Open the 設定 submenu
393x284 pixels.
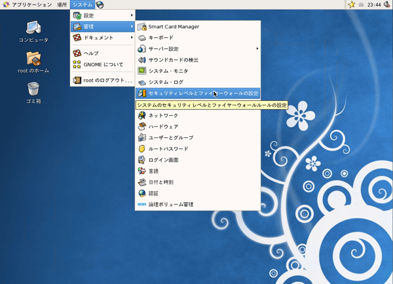click(x=103, y=15)
